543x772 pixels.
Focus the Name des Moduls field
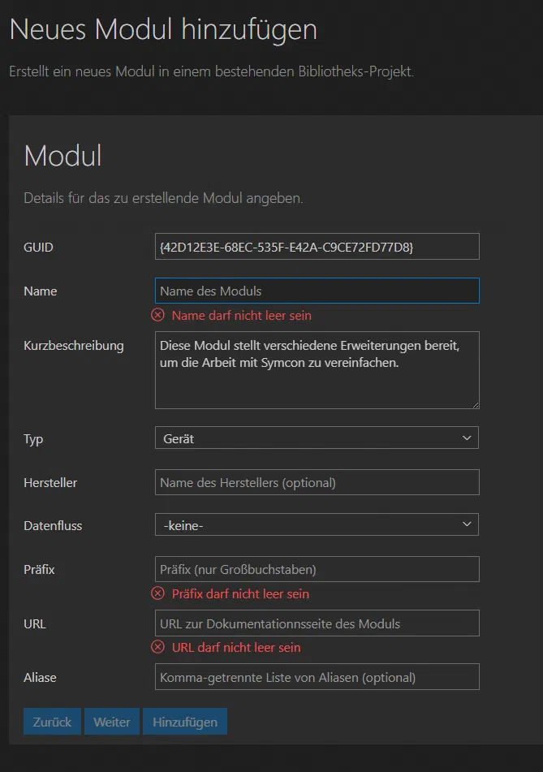(317, 291)
